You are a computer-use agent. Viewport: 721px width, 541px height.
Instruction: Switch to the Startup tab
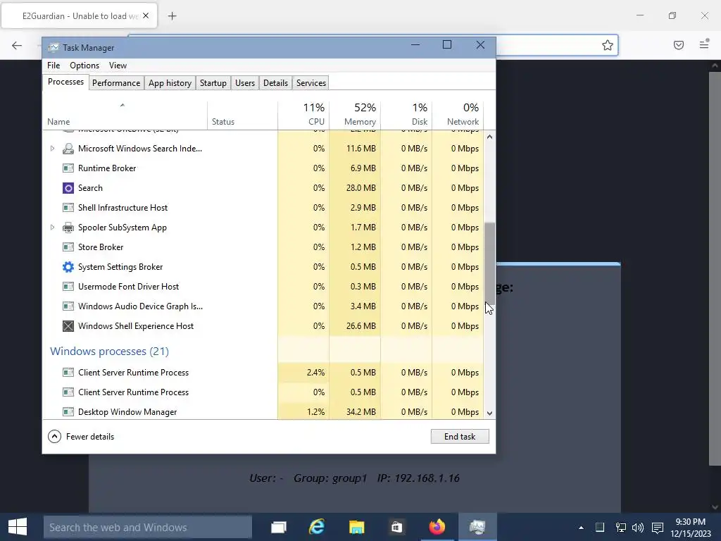click(213, 83)
